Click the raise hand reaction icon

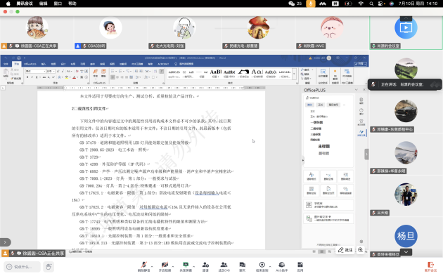tap(49, 267)
